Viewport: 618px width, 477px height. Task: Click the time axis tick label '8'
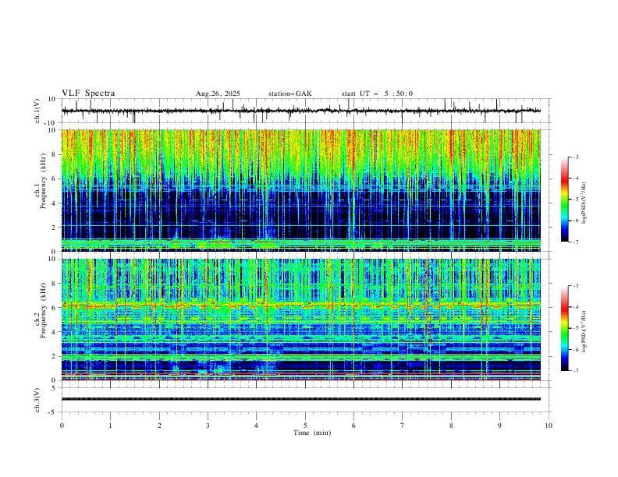click(x=451, y=426)
